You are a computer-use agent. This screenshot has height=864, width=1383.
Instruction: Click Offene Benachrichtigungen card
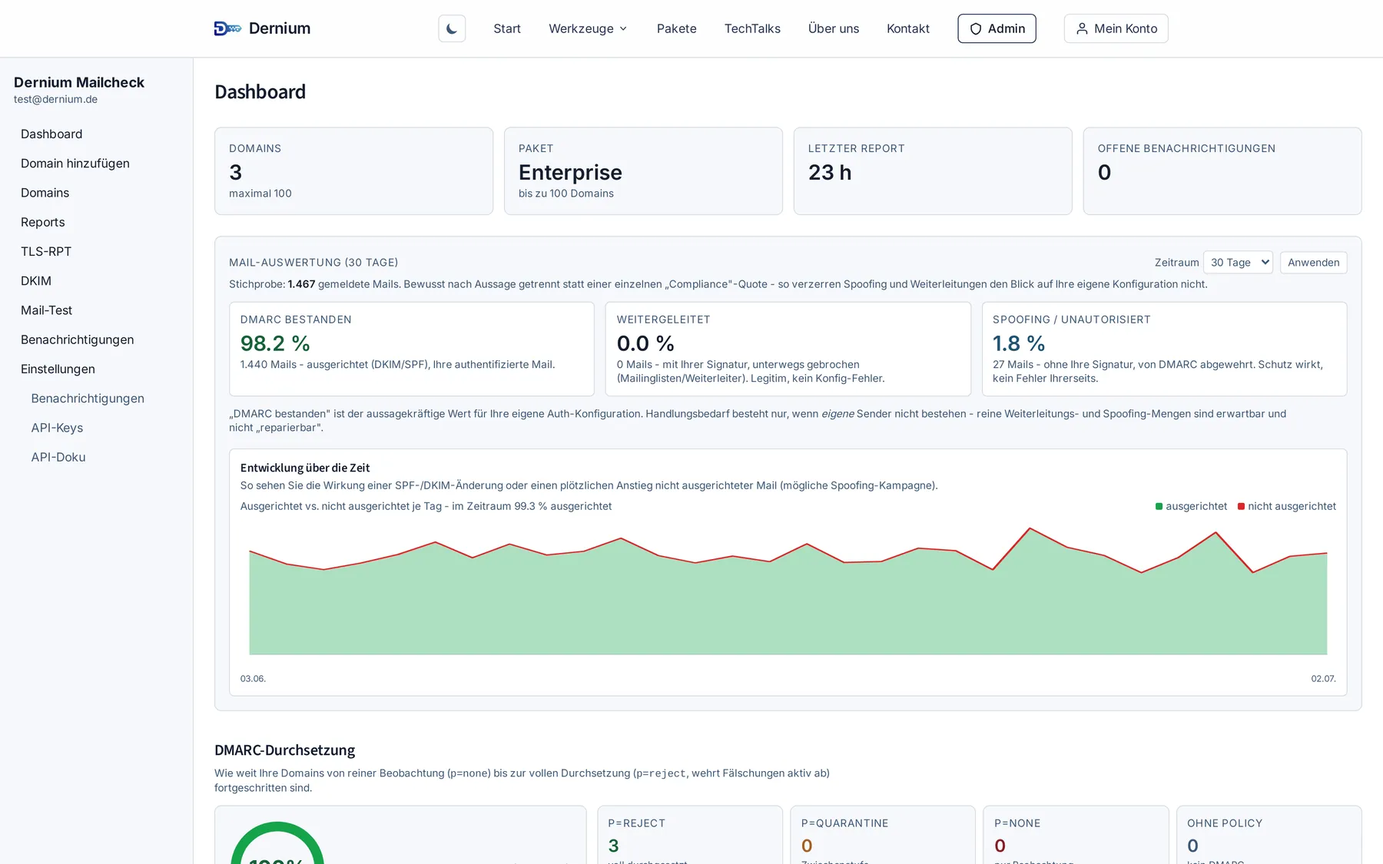coord(1222,171)
